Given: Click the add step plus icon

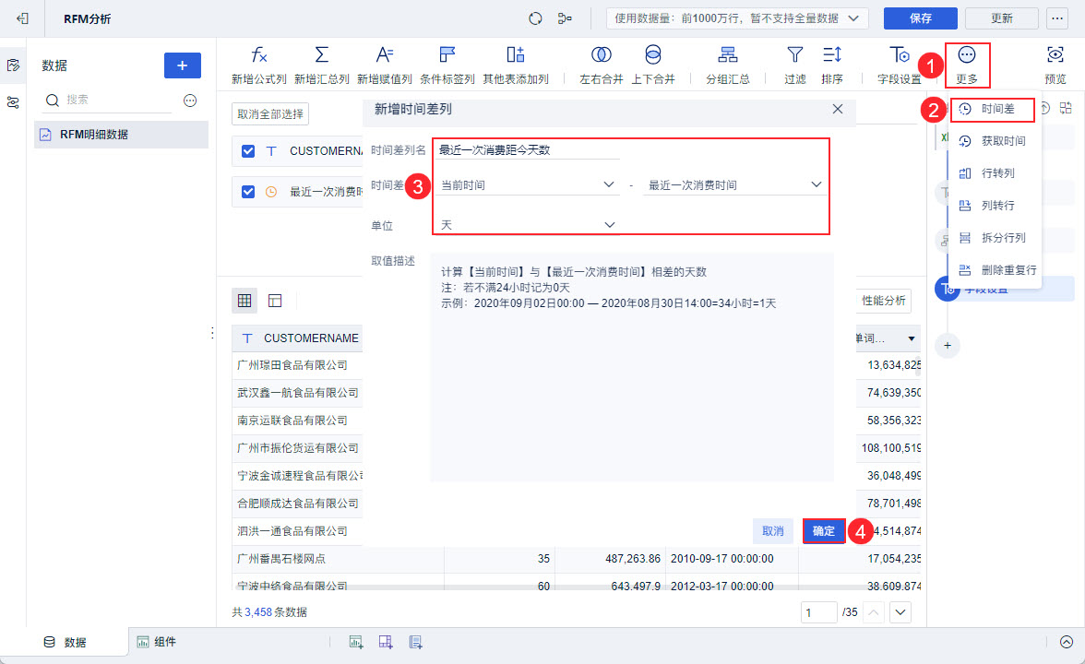Looking at the screenshot, I should point(948,345).
